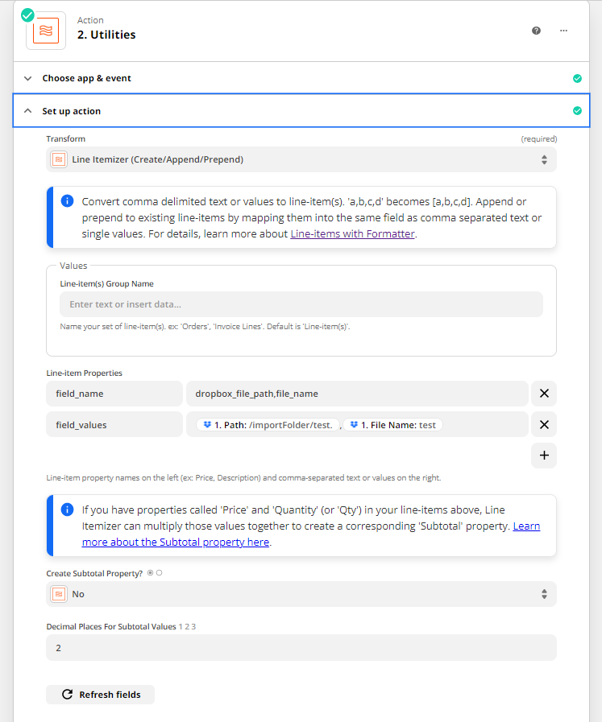Click the Line-item Properties label
This screenshot has width=602, height=722.
coord(85,373)
